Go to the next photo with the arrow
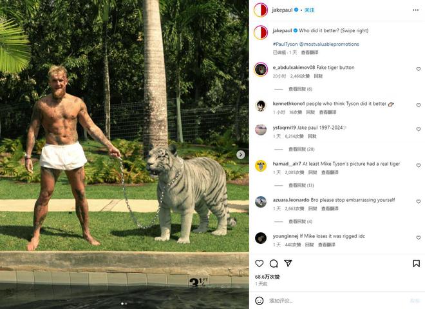The image size is (425, 309). pyautogui.click(x=240, y=155)
